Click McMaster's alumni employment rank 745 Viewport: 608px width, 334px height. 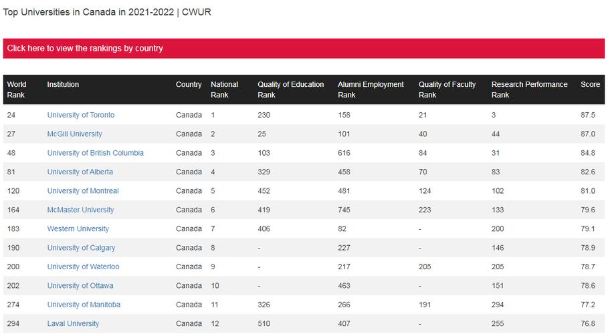(x=344, y=210)
